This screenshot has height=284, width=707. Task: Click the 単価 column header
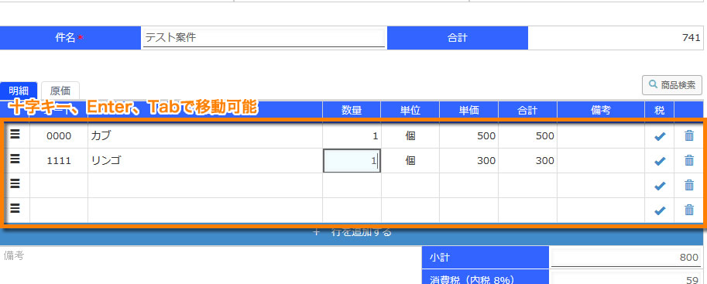coord(469,111)
